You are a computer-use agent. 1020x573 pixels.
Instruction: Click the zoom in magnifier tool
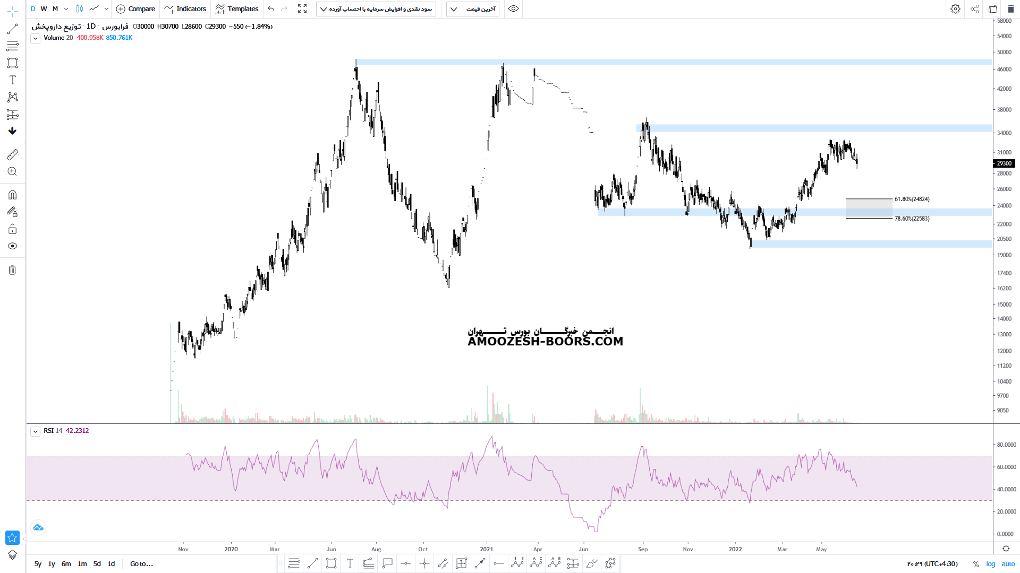pyautogui.click(x=12, y=171)
